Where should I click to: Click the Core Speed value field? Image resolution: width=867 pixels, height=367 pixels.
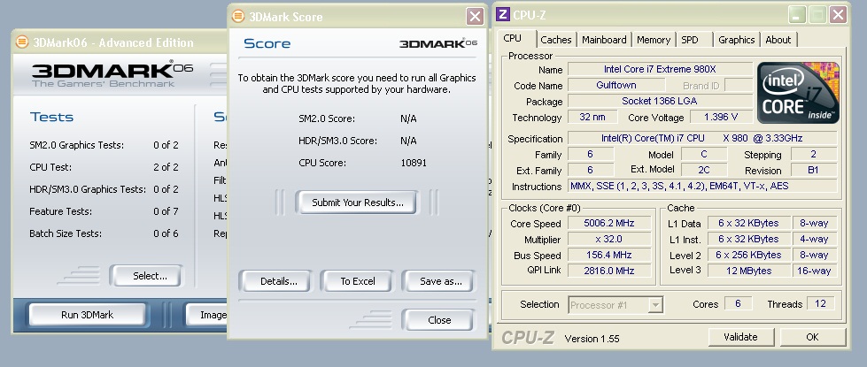tap(610, 224)
